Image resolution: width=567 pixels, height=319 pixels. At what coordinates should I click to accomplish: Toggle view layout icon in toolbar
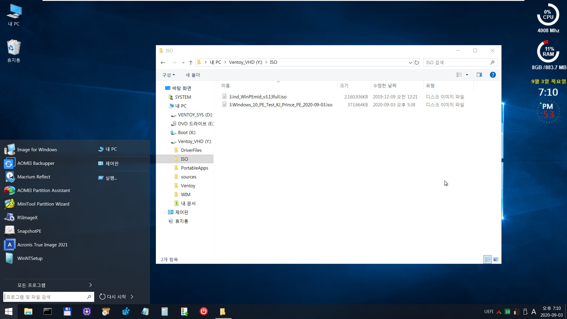[x=479, y=75]
